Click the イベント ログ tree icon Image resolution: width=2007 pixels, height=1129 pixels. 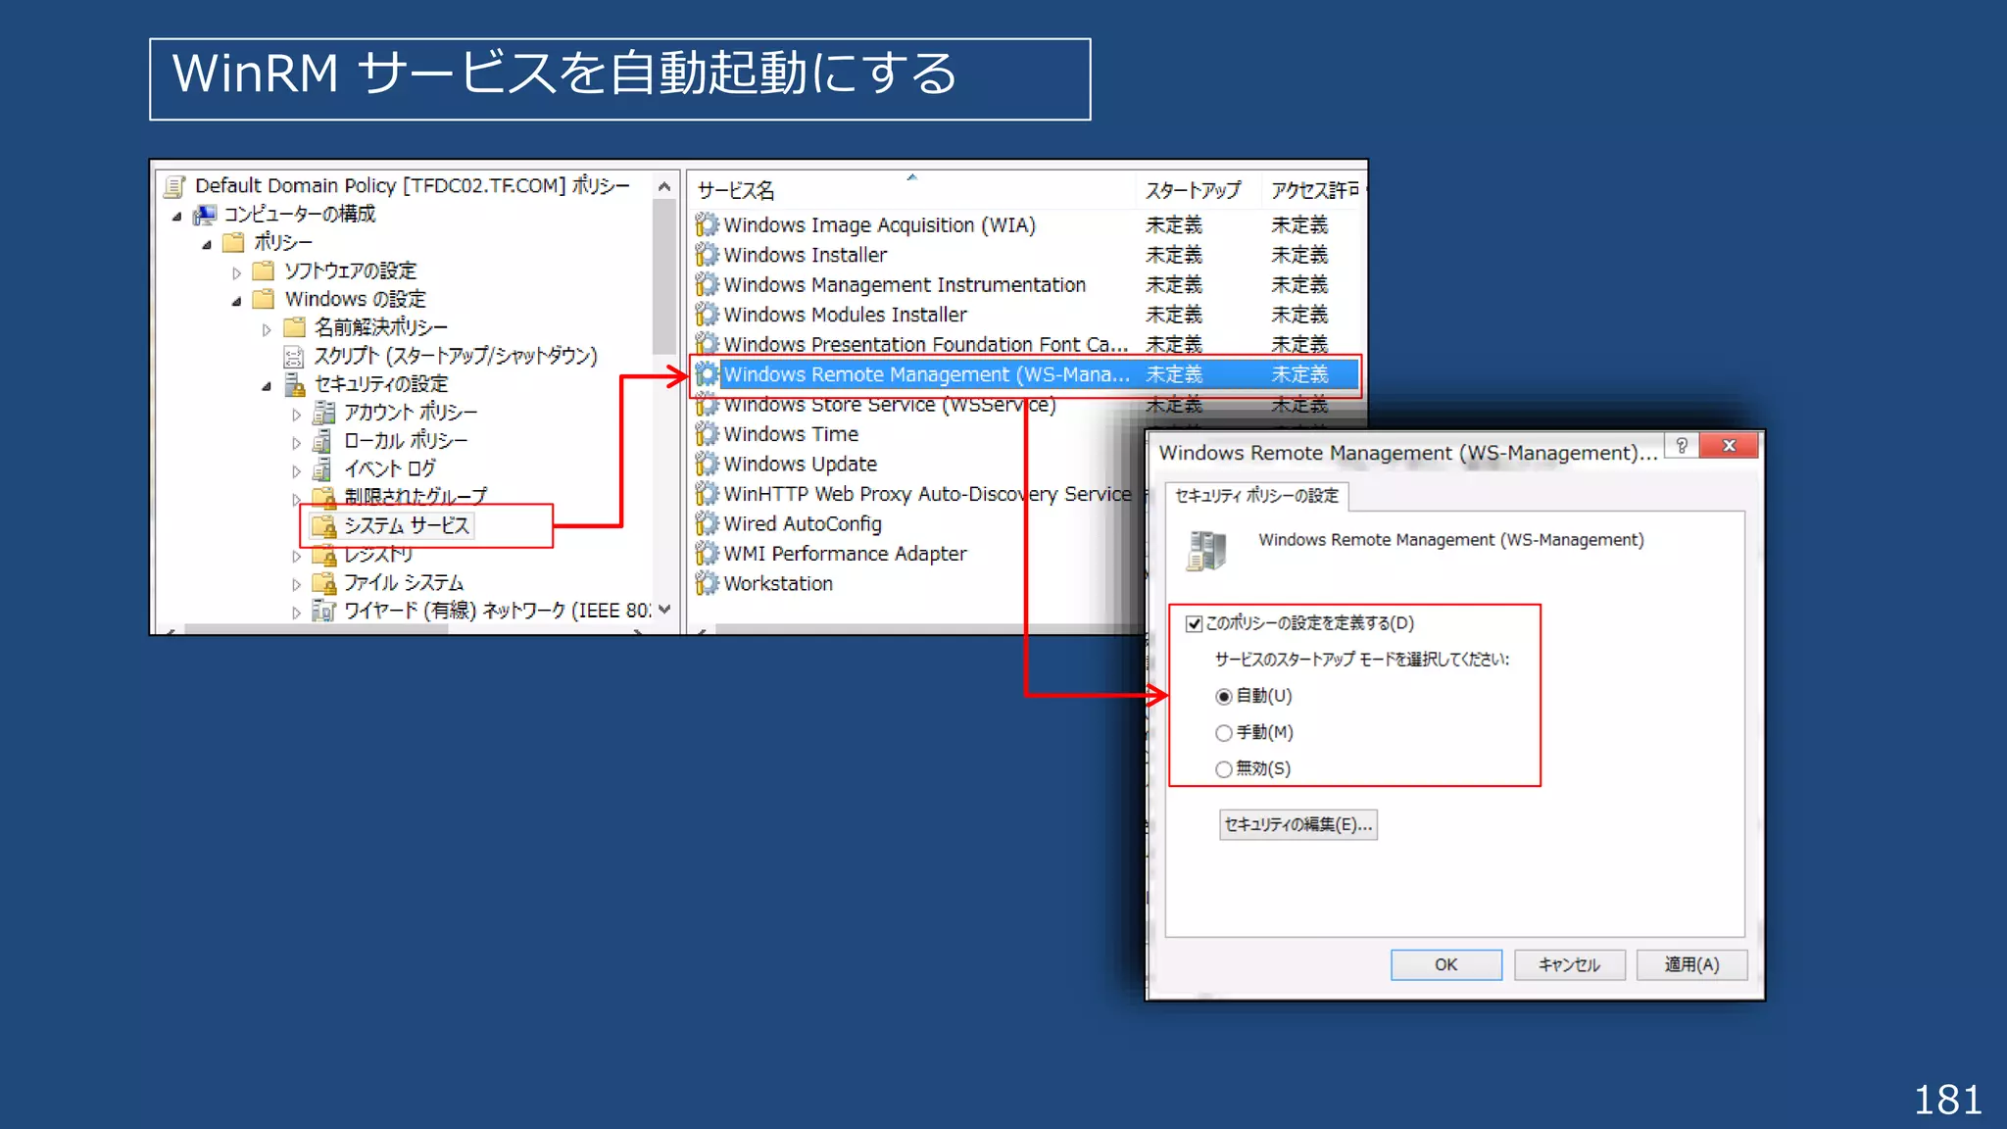coord(322,469)
